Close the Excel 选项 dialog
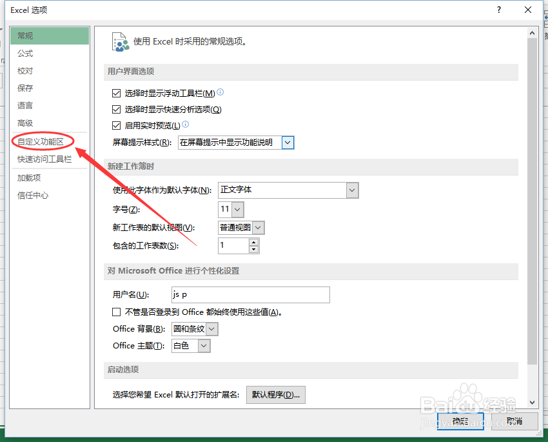 pyautogui.click(x=528, y=10)
